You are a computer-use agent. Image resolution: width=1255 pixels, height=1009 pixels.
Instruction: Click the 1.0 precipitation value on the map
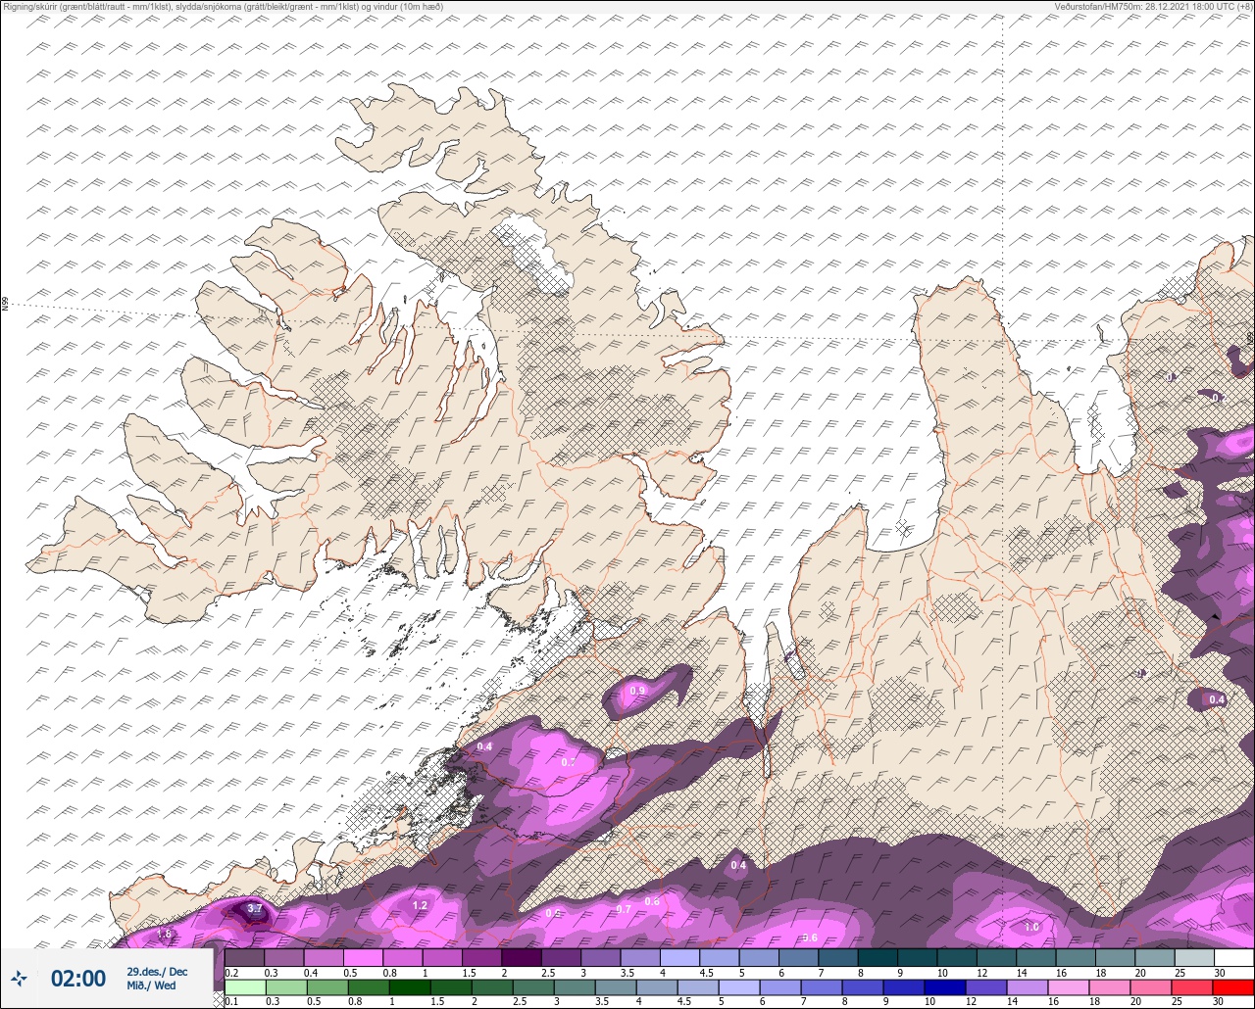click(1031, 927)
